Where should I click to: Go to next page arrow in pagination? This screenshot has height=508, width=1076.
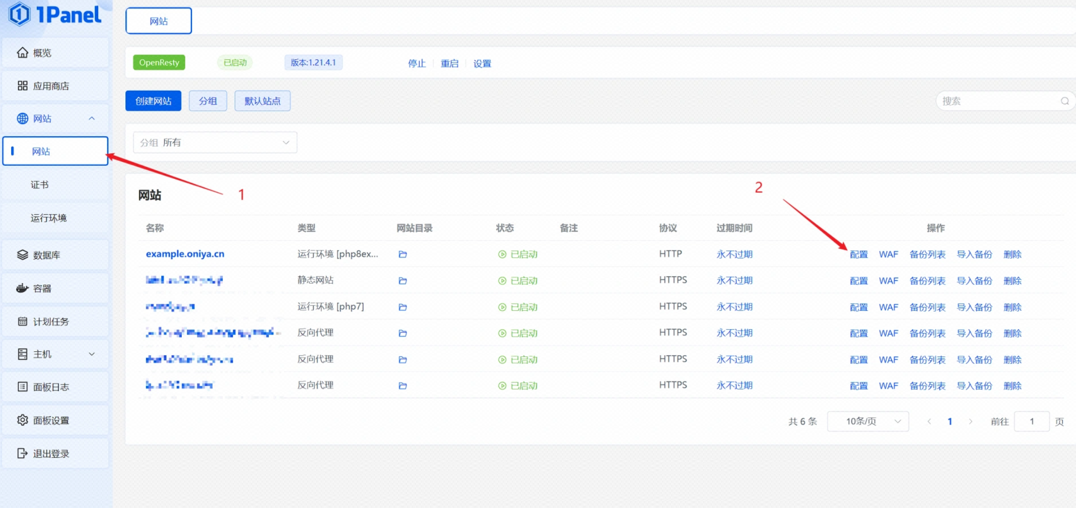pyautogui.click(x=970, y=421)
